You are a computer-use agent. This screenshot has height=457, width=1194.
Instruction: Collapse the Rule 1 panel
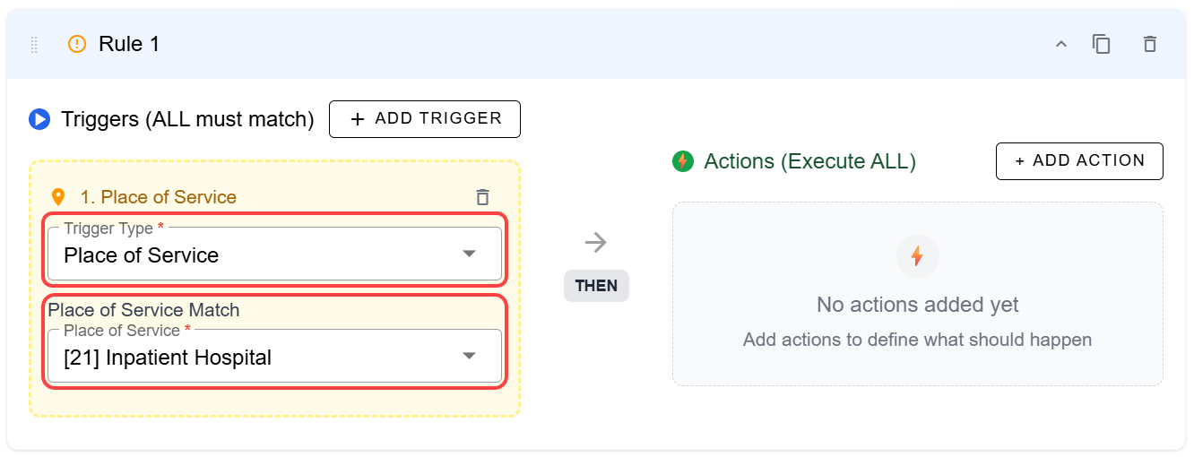(1060, 44)
